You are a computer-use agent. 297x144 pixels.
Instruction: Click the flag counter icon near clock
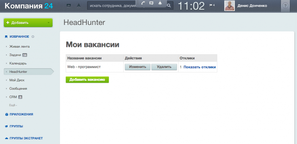(x=212, y=5)
